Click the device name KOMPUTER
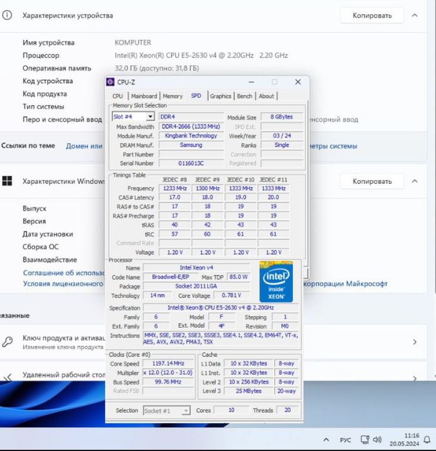 click(133, 43)
